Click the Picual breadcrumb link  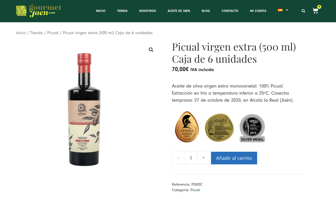(x=53, y=33)
